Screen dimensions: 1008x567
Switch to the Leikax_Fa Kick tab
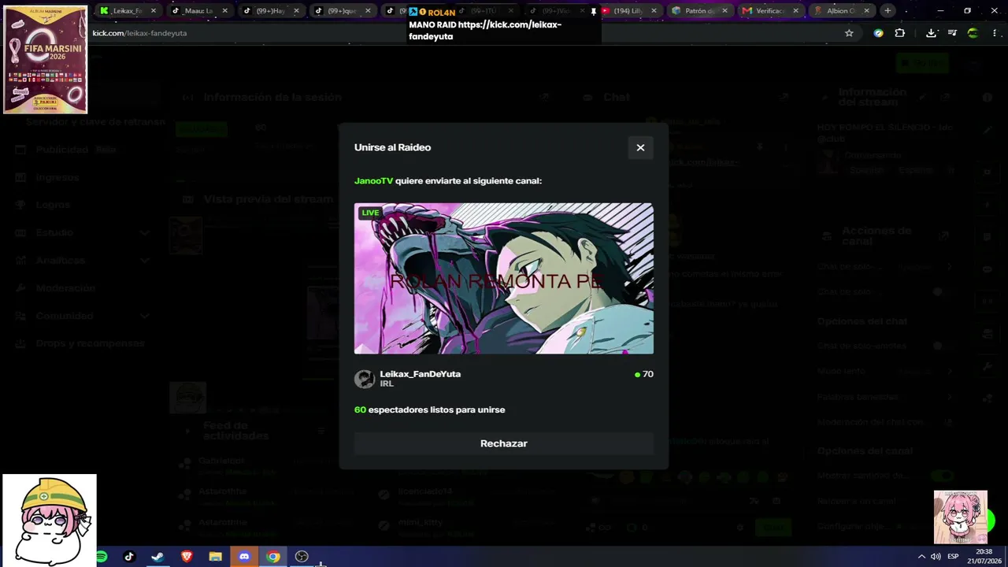tap(128, 11)
